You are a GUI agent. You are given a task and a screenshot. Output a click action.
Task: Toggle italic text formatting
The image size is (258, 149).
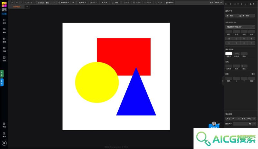(x=236, y=38)
